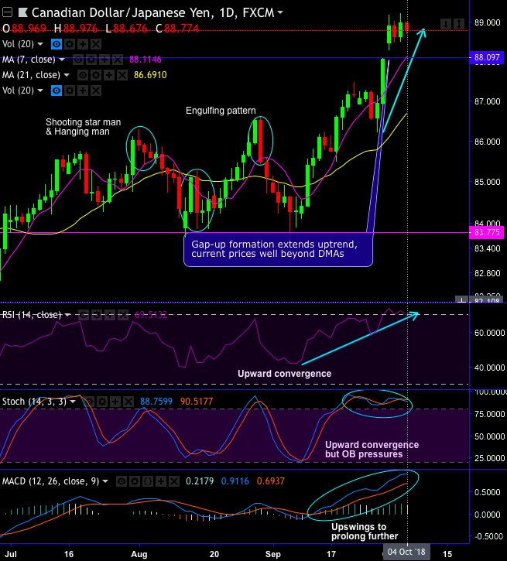Screen dimensions: 507x561
Task: Select the 'Gap-up formation extends uptrend' callout
Action: coord(278,250)
